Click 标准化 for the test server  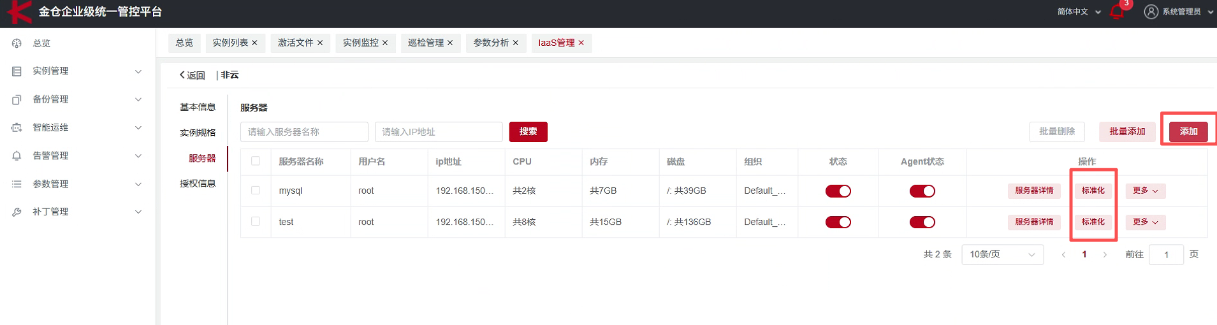(1093, 222)
